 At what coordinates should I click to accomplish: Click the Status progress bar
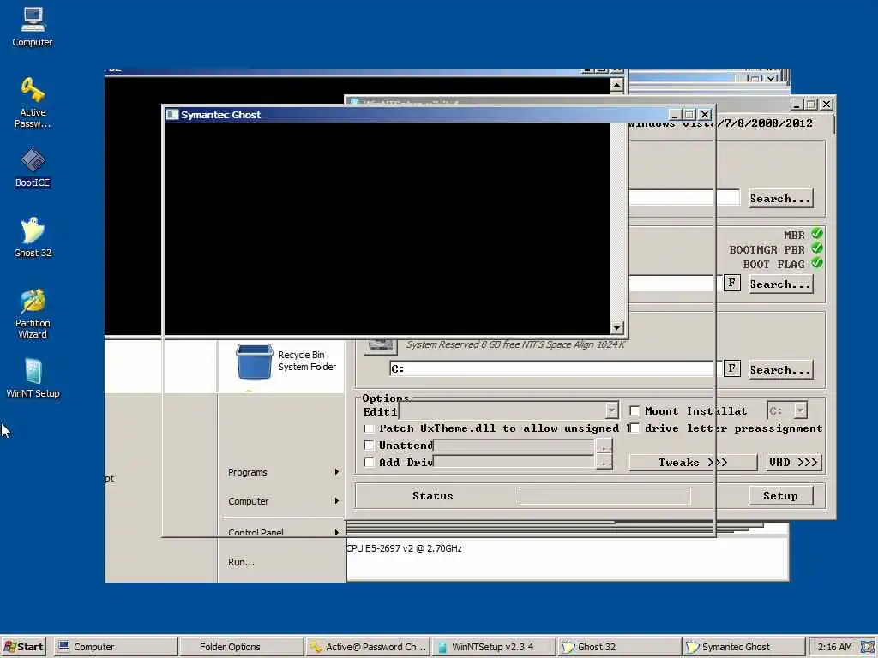(604, 496)
